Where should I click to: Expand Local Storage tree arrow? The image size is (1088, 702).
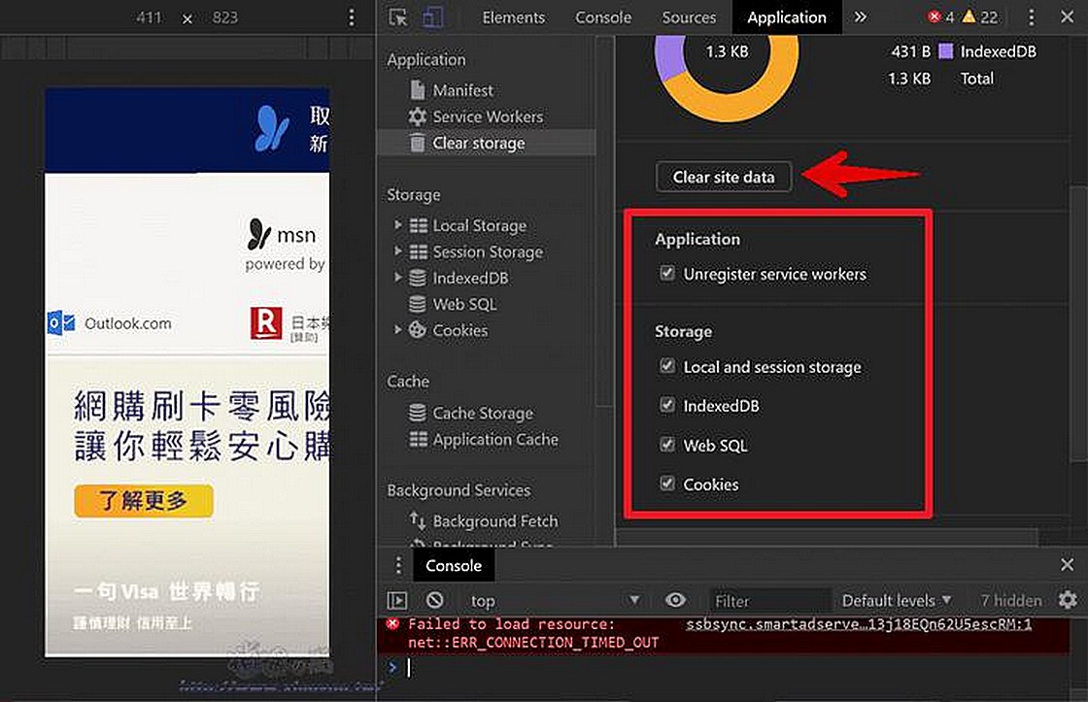(x=397, y=224)
